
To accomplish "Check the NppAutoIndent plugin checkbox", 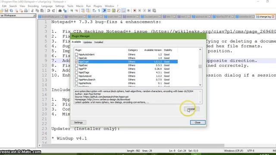I will pos(76,55).
